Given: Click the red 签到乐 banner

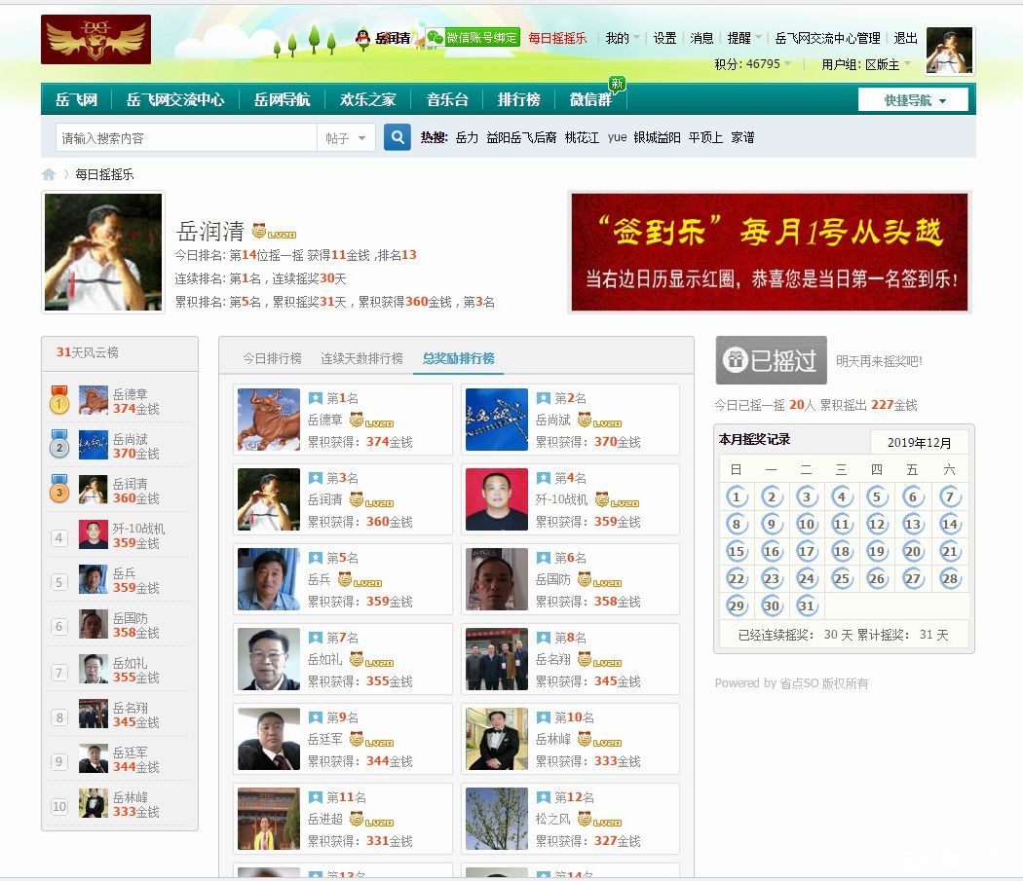Looking at the screenshot, I should pyautogui.click(x=770, y=252).
